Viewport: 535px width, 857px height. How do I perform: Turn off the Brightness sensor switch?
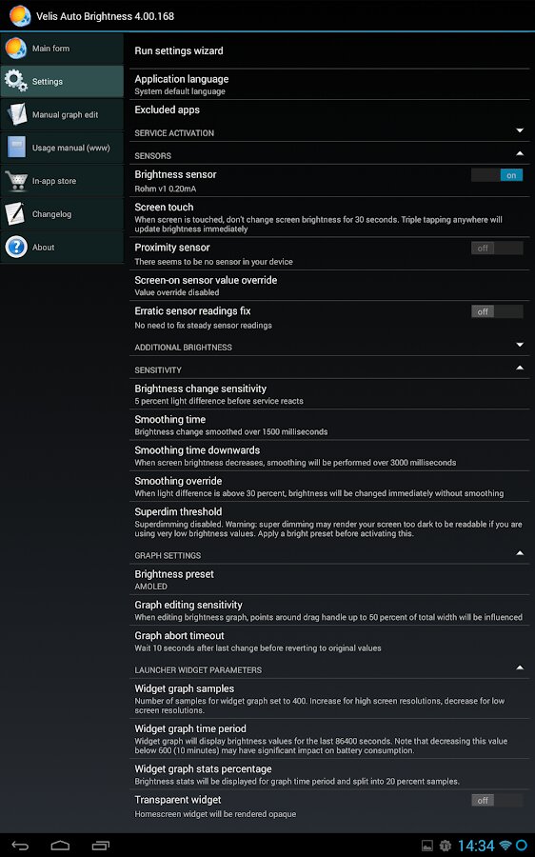coord(497,175)
